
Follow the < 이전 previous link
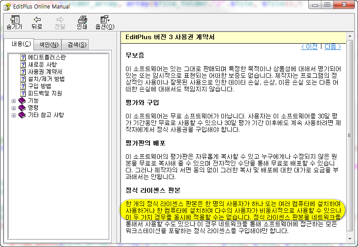tap(309, 47)
